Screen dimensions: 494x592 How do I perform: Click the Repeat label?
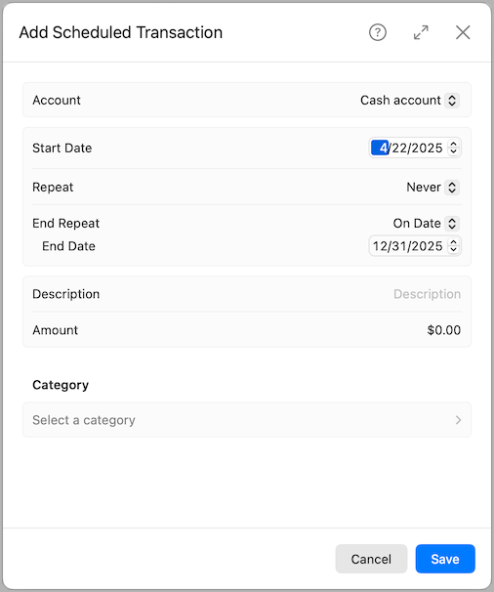53,188
